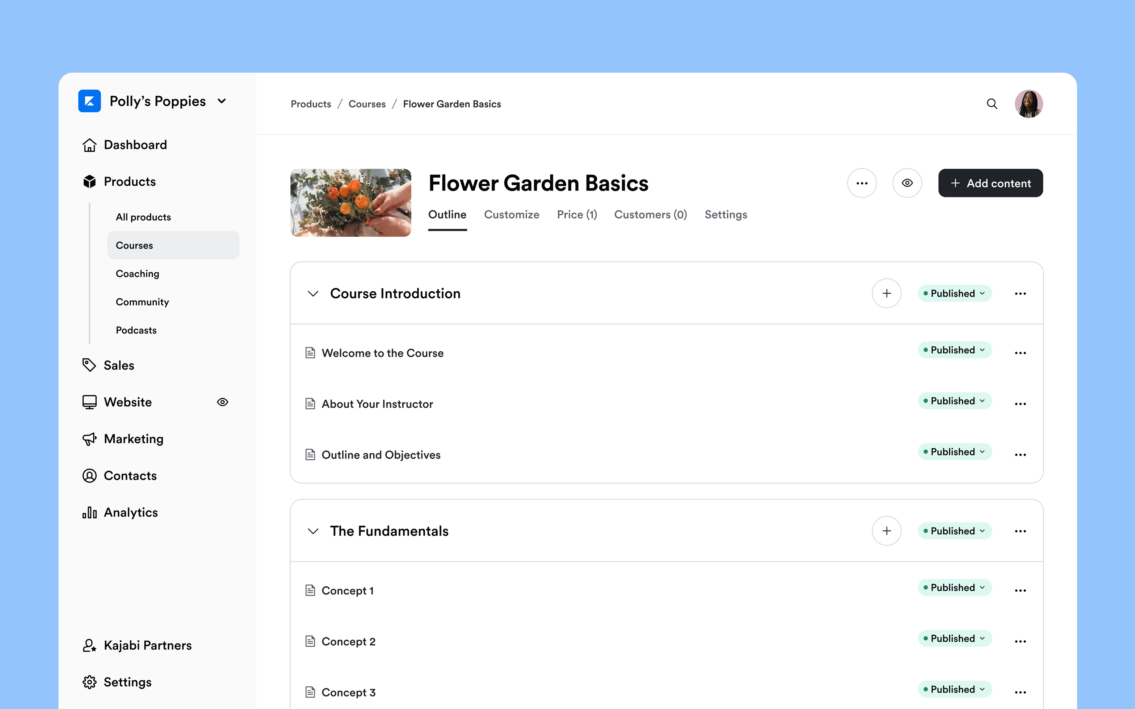The image size is (1135, 709).
Task: Open ellipsis menu for About Your Instructor
Action: (1020, 404)
